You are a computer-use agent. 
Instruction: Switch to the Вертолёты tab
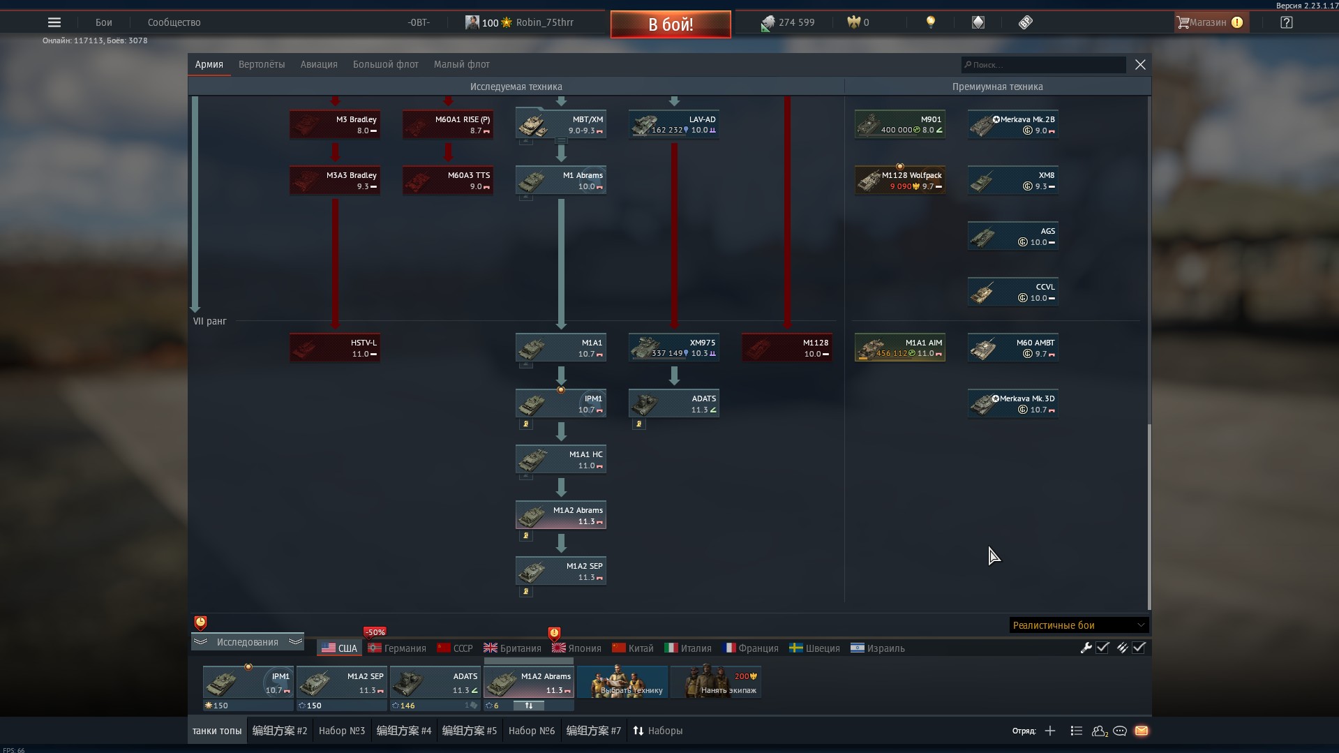(262, 64)
